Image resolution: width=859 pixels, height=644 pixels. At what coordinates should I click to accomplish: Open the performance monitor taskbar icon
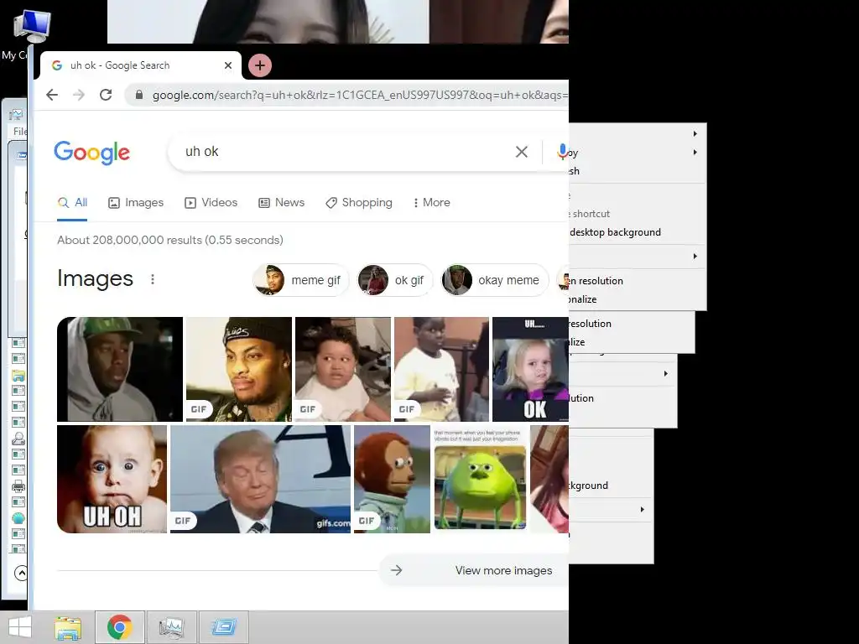[171, 627]
